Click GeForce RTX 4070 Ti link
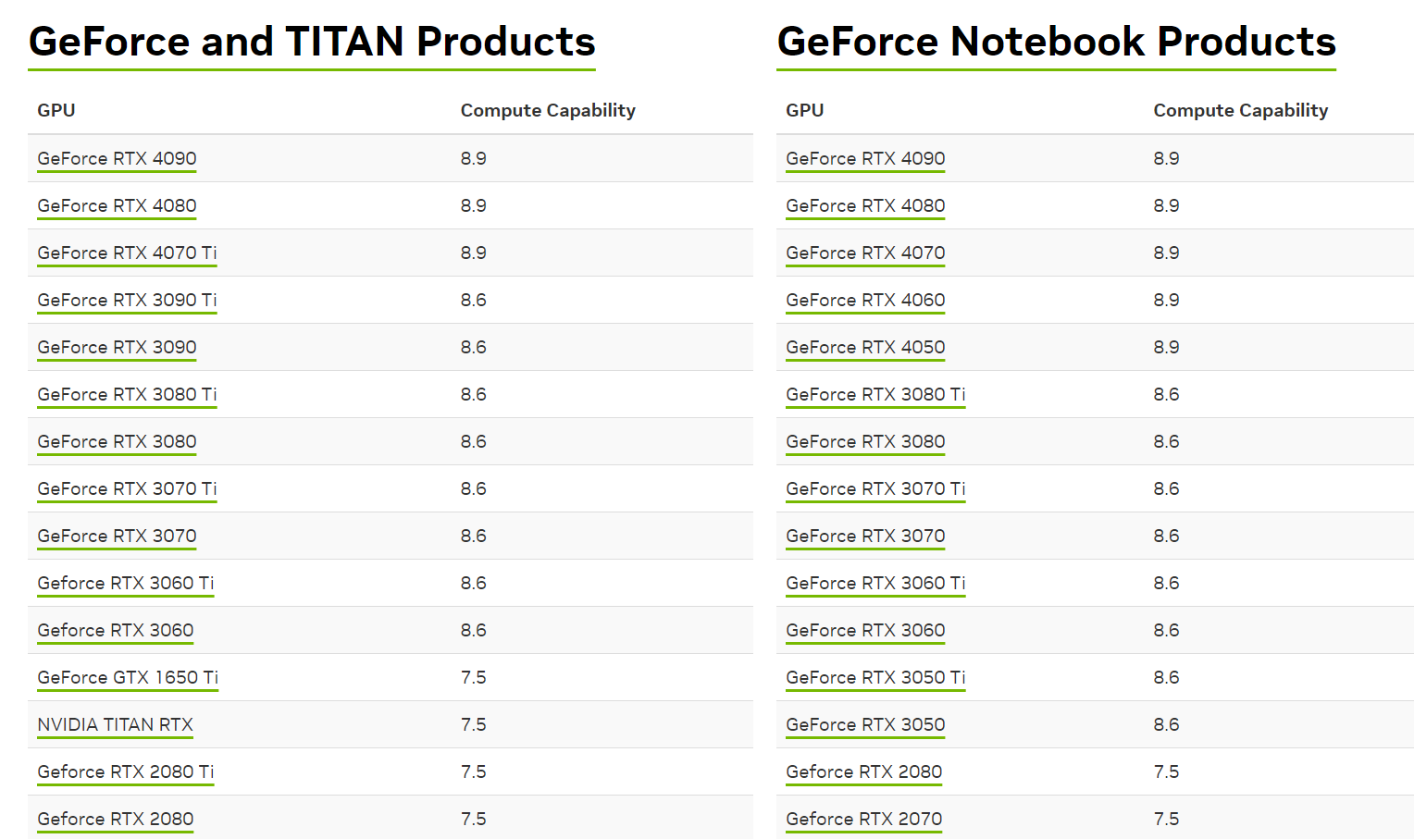Image resolution: width=1414 pixels, height=839 pixels. point(127,253)
